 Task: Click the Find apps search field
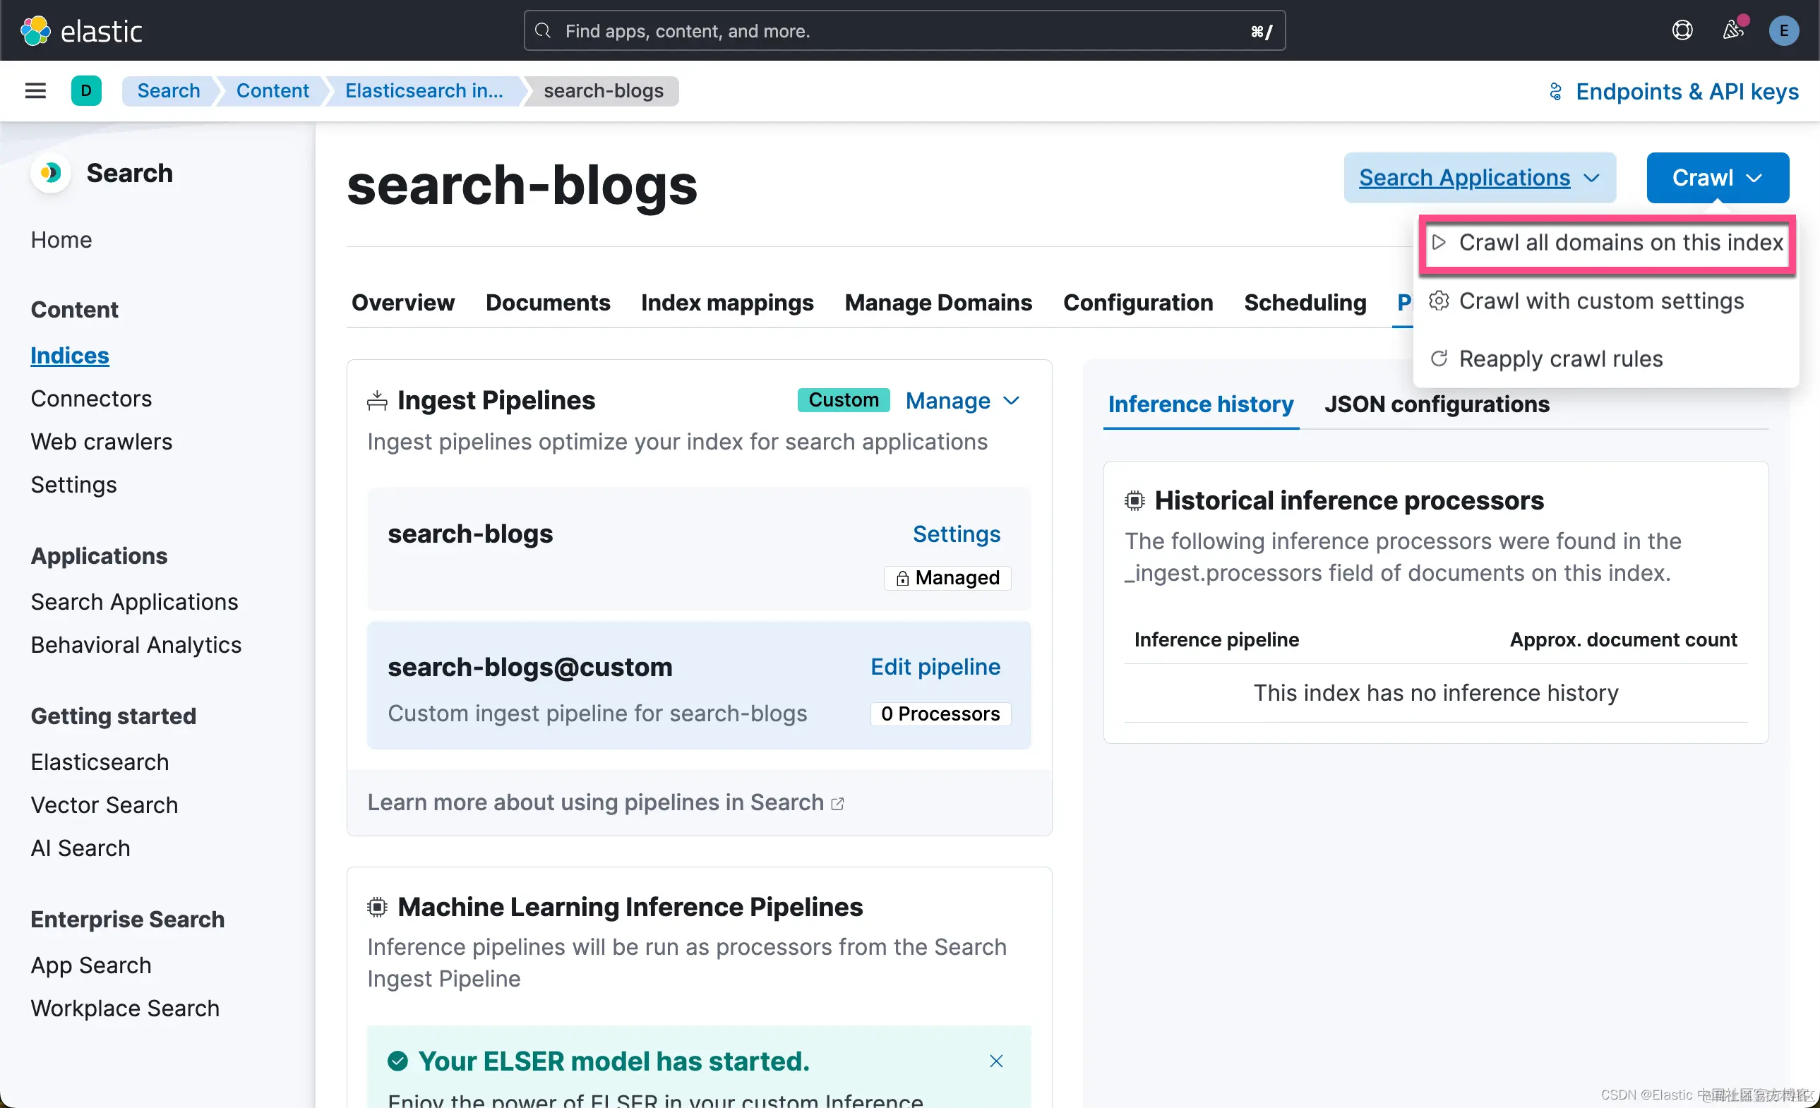click(903, 30)
